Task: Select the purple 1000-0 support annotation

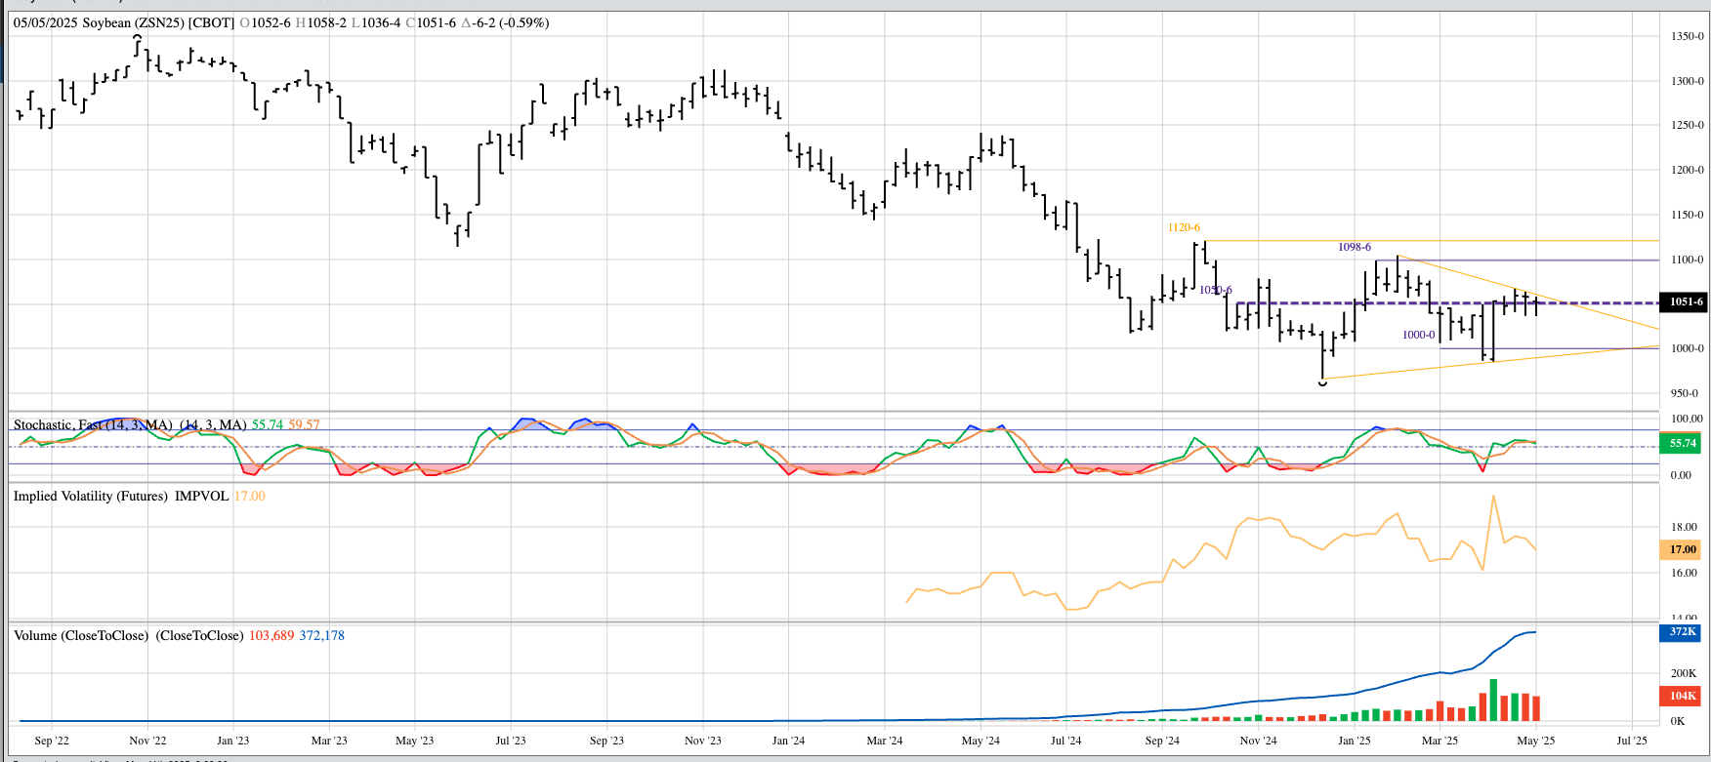Action: coord(1418,335)
